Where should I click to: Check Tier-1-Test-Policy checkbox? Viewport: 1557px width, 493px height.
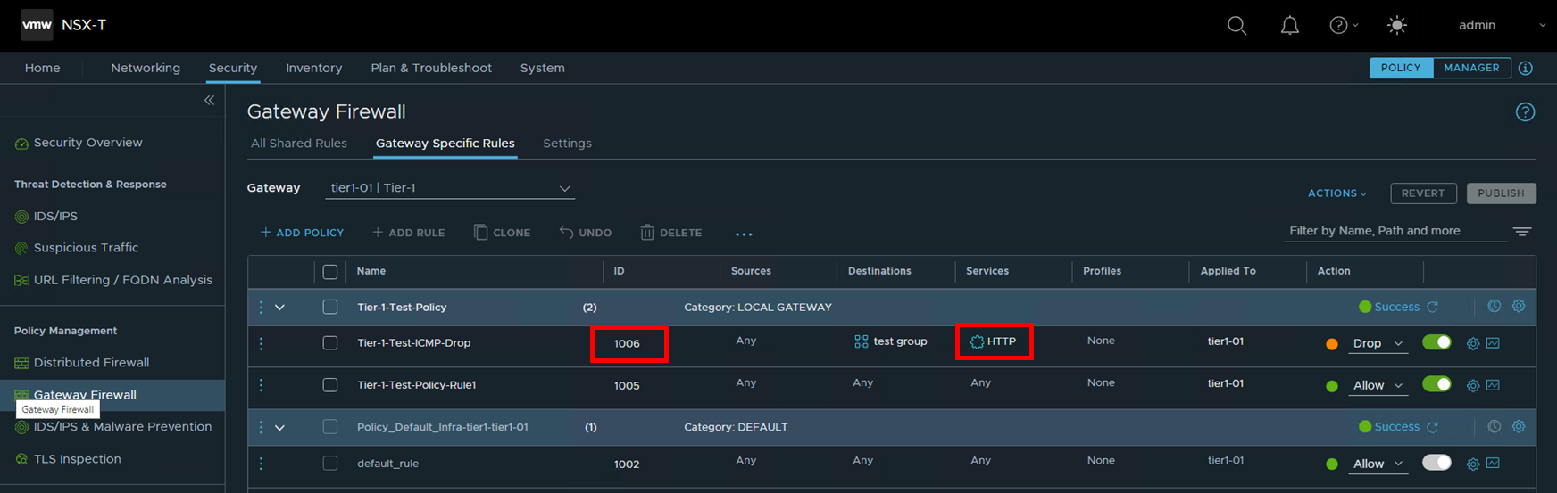(330, 307)
